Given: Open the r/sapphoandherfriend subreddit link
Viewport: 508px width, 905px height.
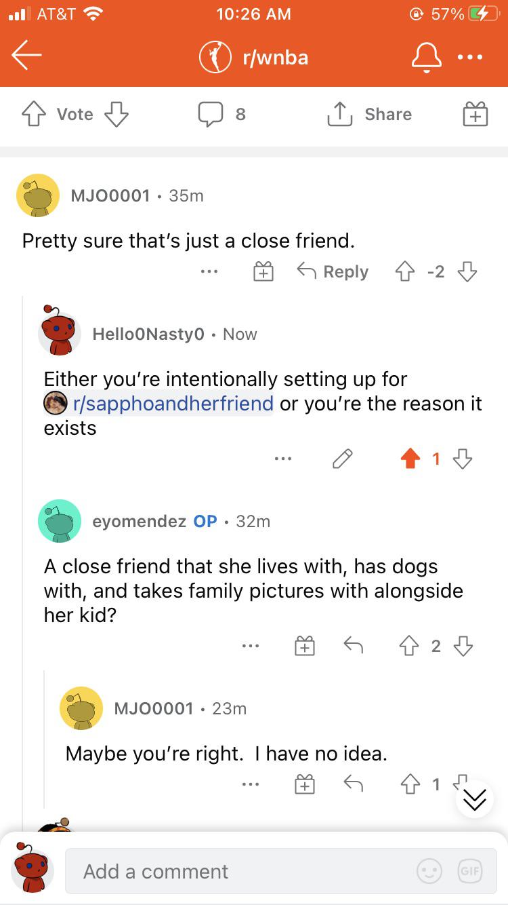Looking at the screenshot, I should 172,404.
